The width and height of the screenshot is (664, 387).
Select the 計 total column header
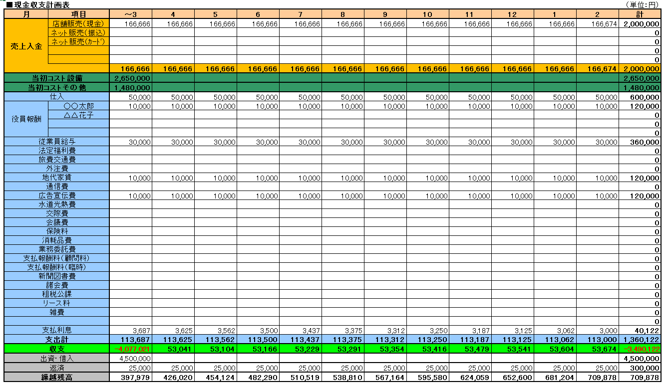[x=640, y=14]
